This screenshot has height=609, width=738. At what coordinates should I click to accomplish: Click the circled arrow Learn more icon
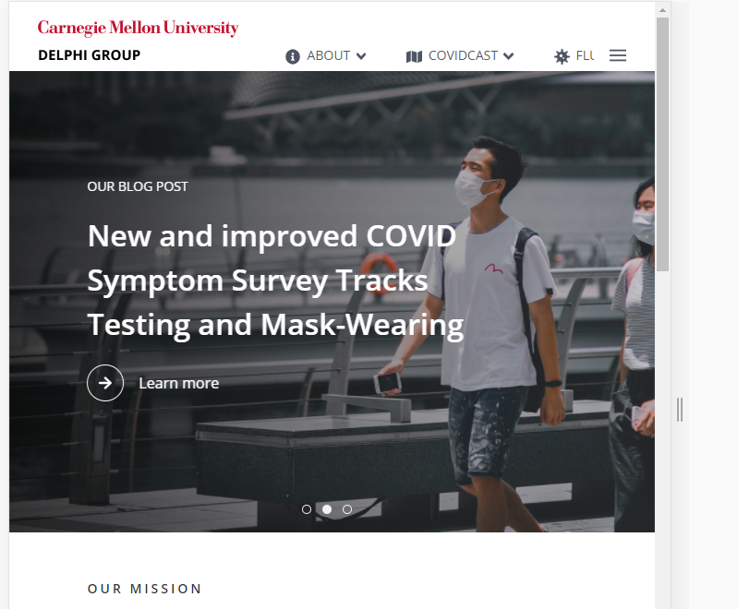pyautogui.click(x=105, y=383)
